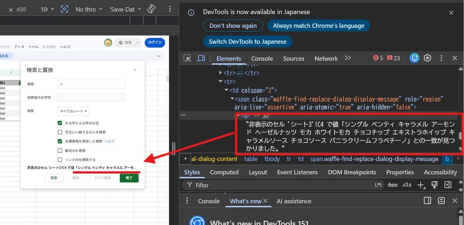464x225 pixels.
Task: Open the AI assistance chat icon
Action: [x=415, y=58]
